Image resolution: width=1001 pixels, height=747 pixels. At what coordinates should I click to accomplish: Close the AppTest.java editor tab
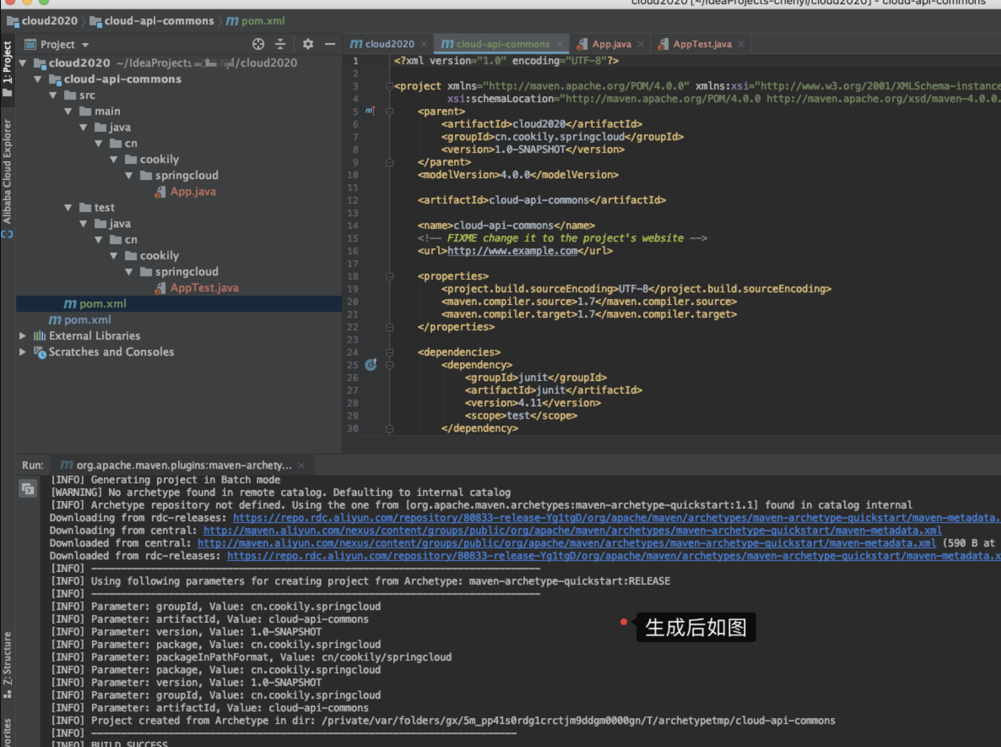pos(741,44)
